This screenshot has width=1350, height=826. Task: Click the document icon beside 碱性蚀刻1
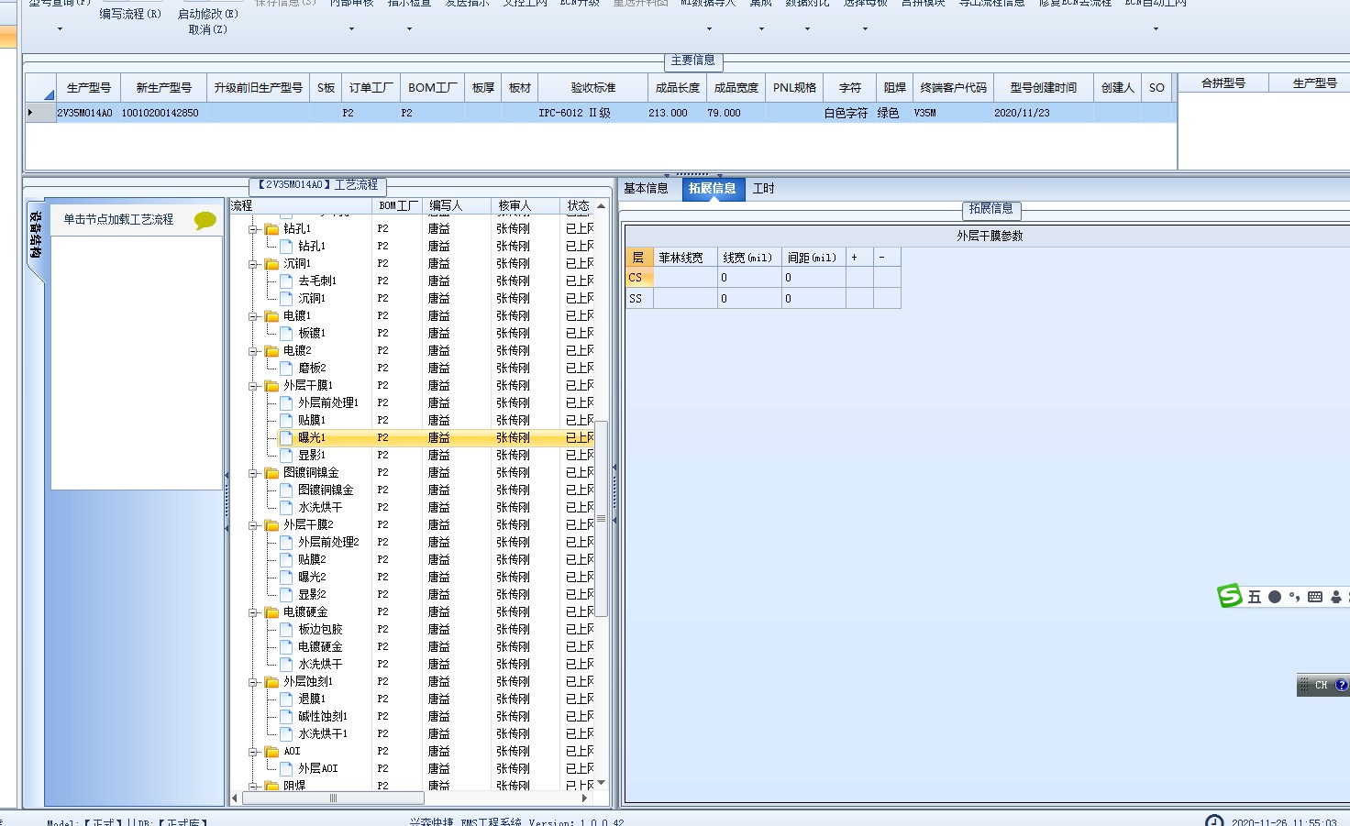pos(286,716)
